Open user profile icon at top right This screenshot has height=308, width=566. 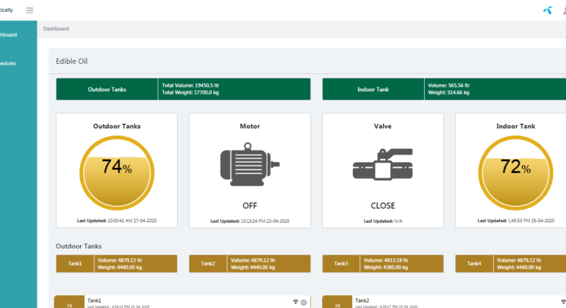[x=563, y=10]
